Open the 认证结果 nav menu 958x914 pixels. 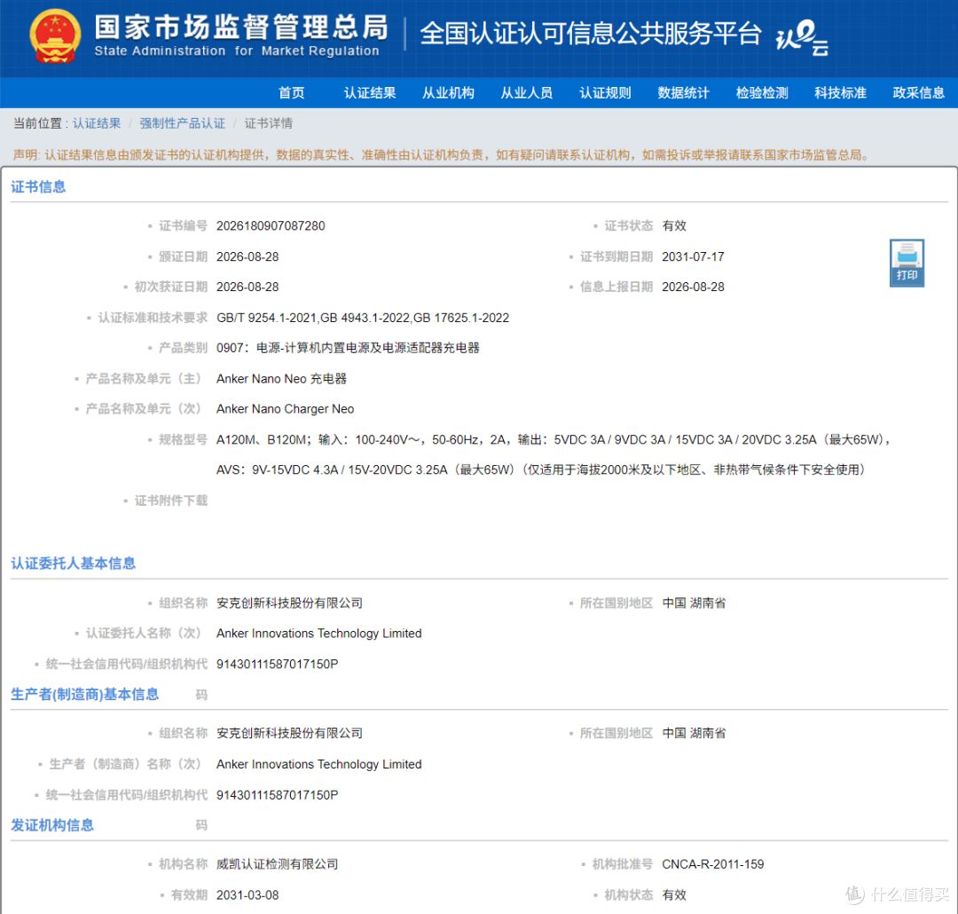[x=370, y=93]
